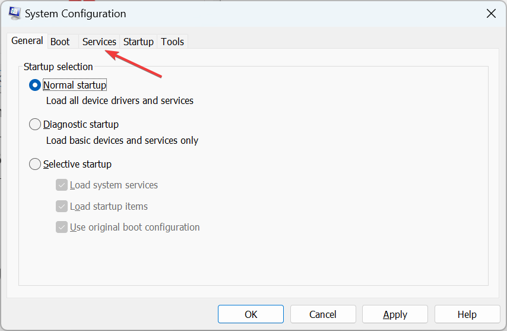This screenshot has width=507, height=331.
Task: Click the Diagnostic startup label text
Action: [81, 125]
